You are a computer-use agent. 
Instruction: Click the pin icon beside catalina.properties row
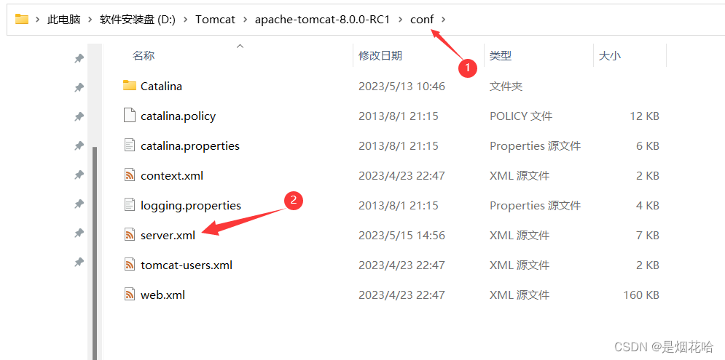coord(79,146)
